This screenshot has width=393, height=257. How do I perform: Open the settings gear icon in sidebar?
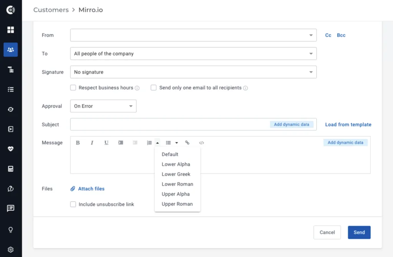(x=10, y=250)
